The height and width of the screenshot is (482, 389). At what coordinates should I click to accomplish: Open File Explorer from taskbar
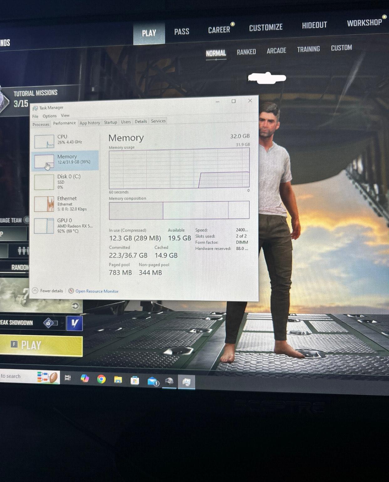click(x=118, y=380)
